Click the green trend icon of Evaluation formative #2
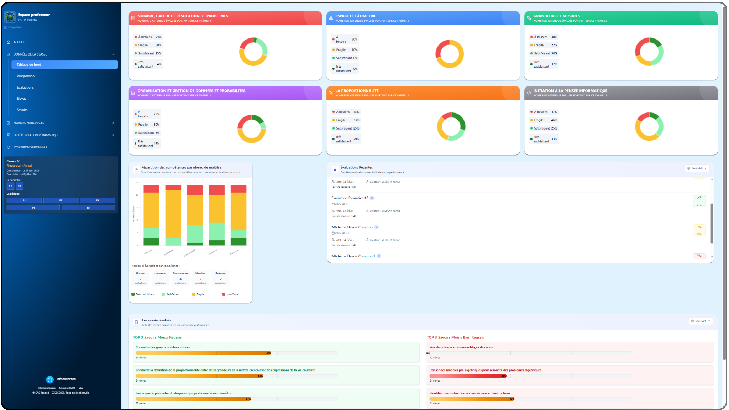Image resolution: width=729 pixels, height=410 pixels. coord(699,198)
